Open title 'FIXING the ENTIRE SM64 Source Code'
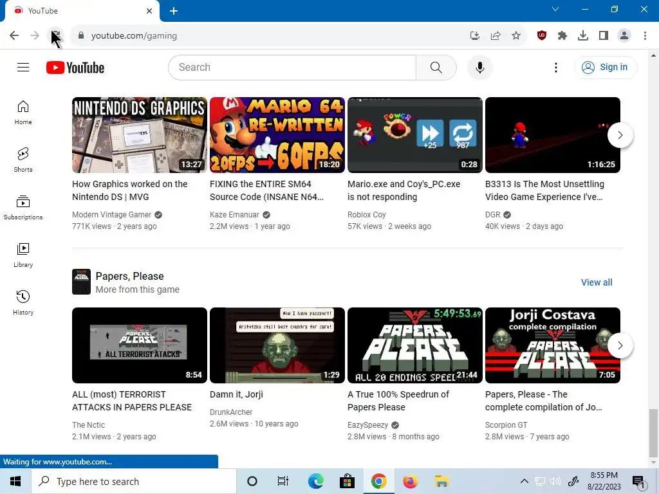 click(266, 190)
